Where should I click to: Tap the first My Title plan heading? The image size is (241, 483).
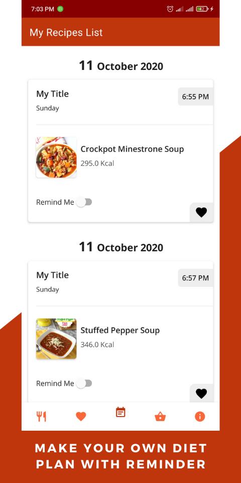coord(53,94)
